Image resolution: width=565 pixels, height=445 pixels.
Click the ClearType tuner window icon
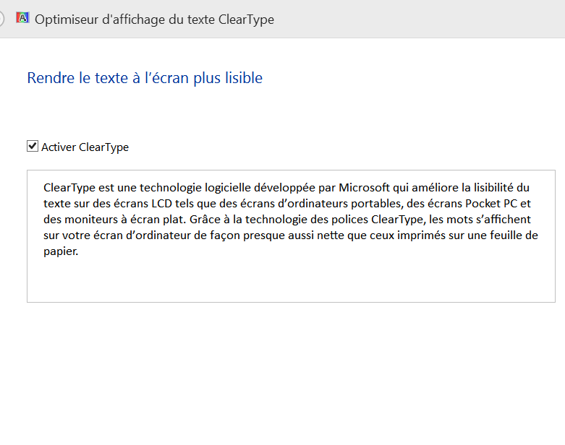point(23,19)
